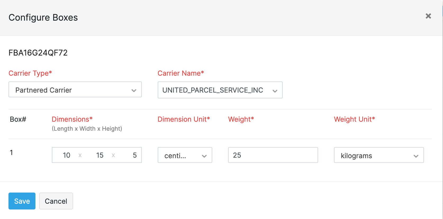This screenshot has height=219, width=443.
Task: Open the Carrier Type dropdown
Action: point(75,90)
